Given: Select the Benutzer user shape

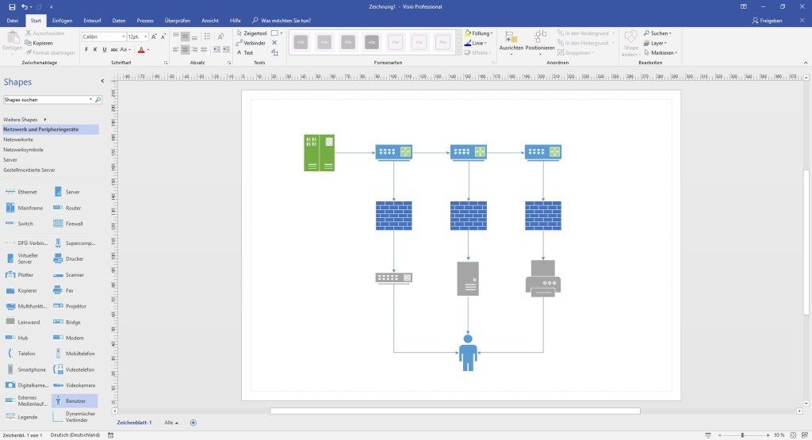Looking at the screenshot, I should (x=74, y=400).
